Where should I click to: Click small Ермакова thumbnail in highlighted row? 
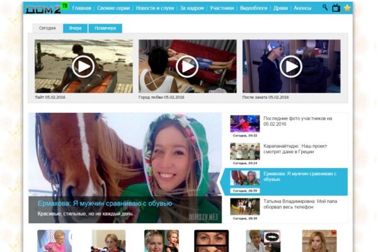click(x=245, y=178)
